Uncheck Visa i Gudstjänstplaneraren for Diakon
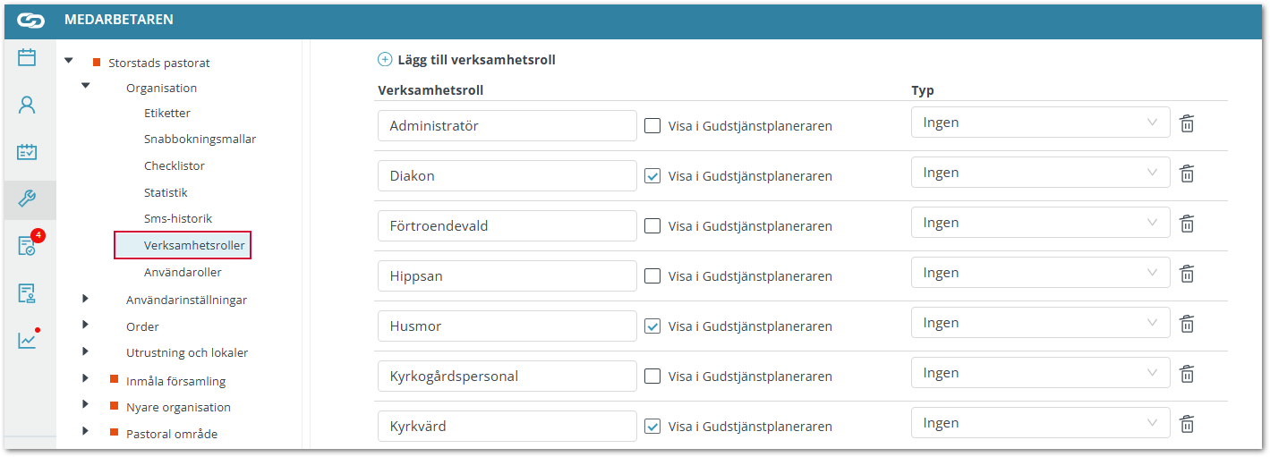This screenshot has height=457, width=1270. [x=652, y=176]
